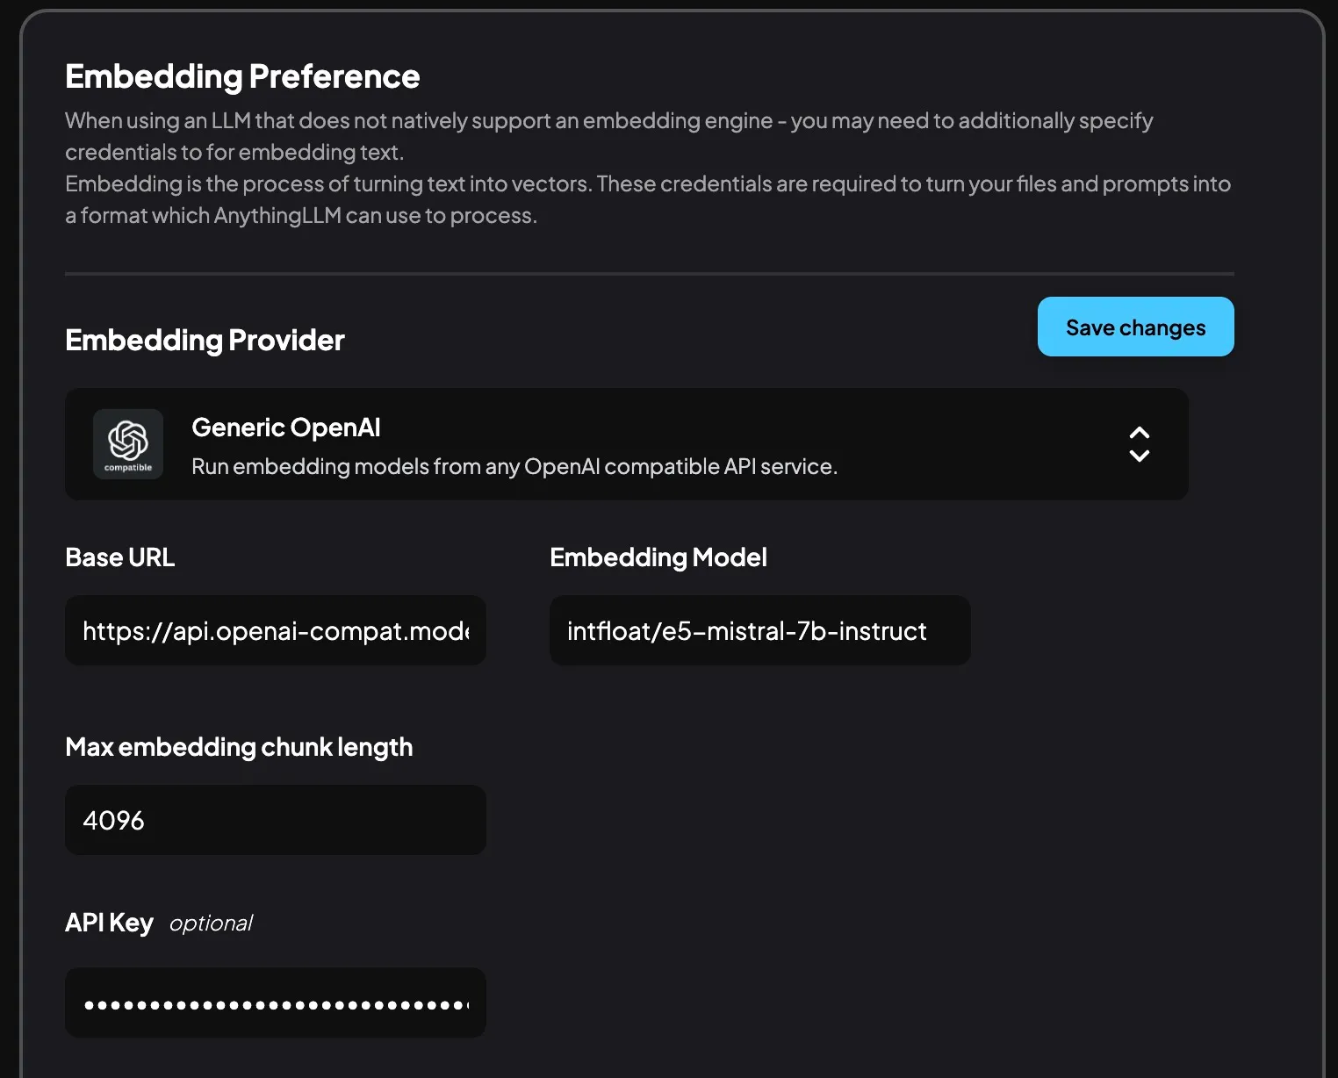Click the Base URL field label
Screen dimensions: 1338x1078
[x=119, y=557]
